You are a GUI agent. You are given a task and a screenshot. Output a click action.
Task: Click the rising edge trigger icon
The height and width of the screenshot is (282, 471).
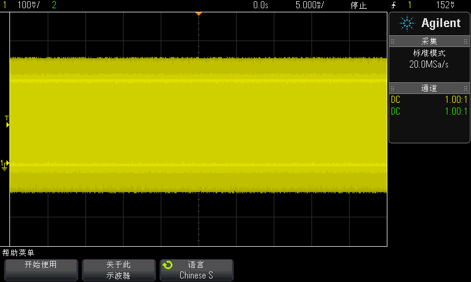(393, 5)
